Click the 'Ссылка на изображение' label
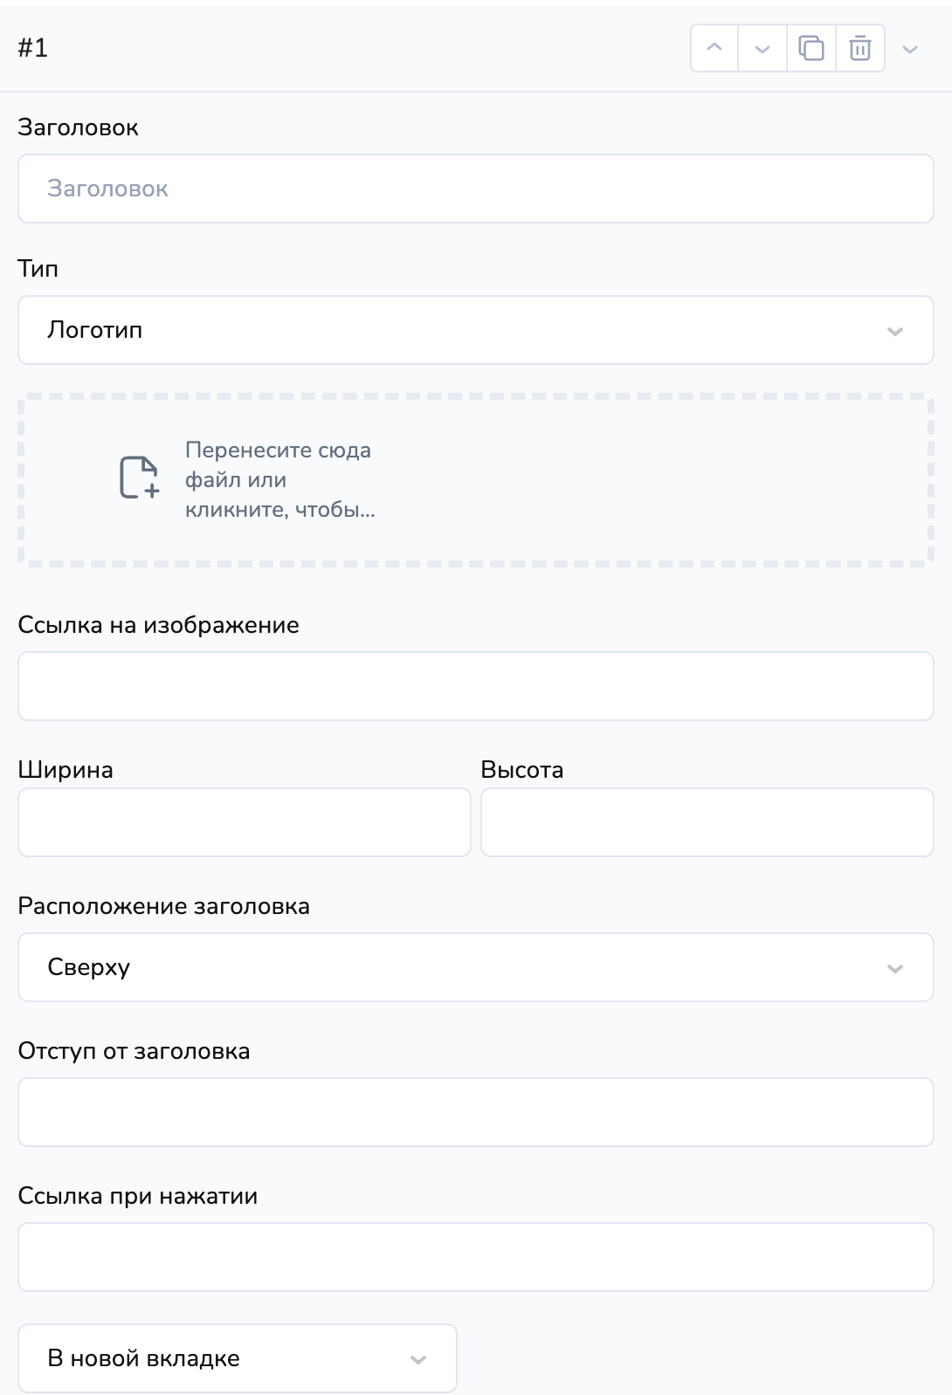Image resolution: width=952 pixels, height=1395 pixels. tap(158, 625)
